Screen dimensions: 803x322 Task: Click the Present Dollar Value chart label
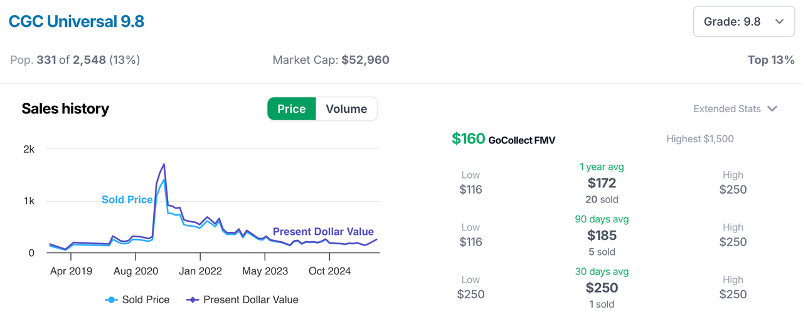(323, 232)
